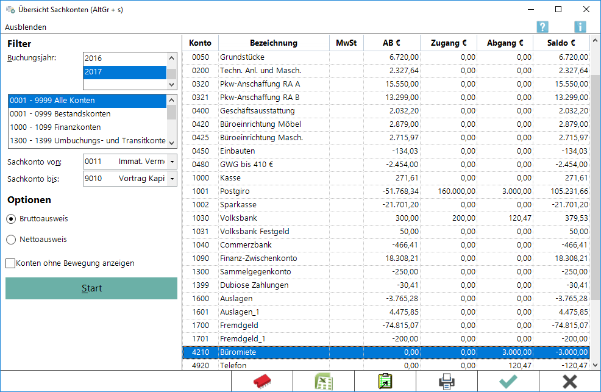This screenshot has height=392, width=601.
Task: Click table scrollbar down arrow
Action: tap(596, 365)
